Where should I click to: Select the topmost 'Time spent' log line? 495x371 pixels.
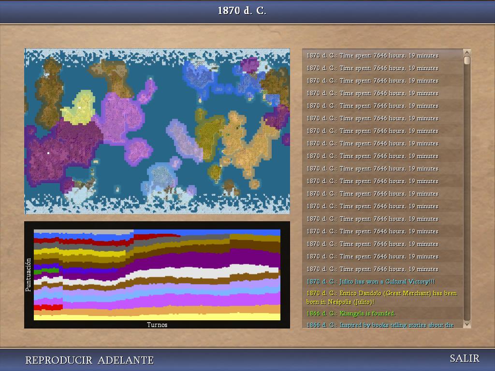point(372,56)
